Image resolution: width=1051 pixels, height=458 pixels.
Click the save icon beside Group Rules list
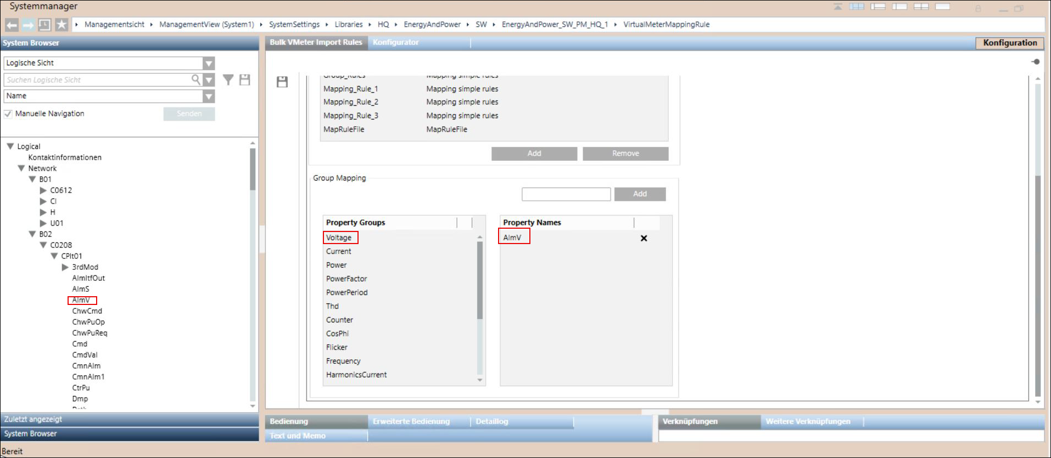click(x=282, y=82)
